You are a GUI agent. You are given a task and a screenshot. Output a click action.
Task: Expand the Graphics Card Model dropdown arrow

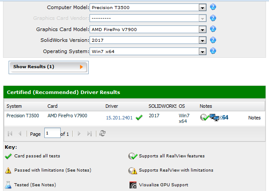click(202, 30)
